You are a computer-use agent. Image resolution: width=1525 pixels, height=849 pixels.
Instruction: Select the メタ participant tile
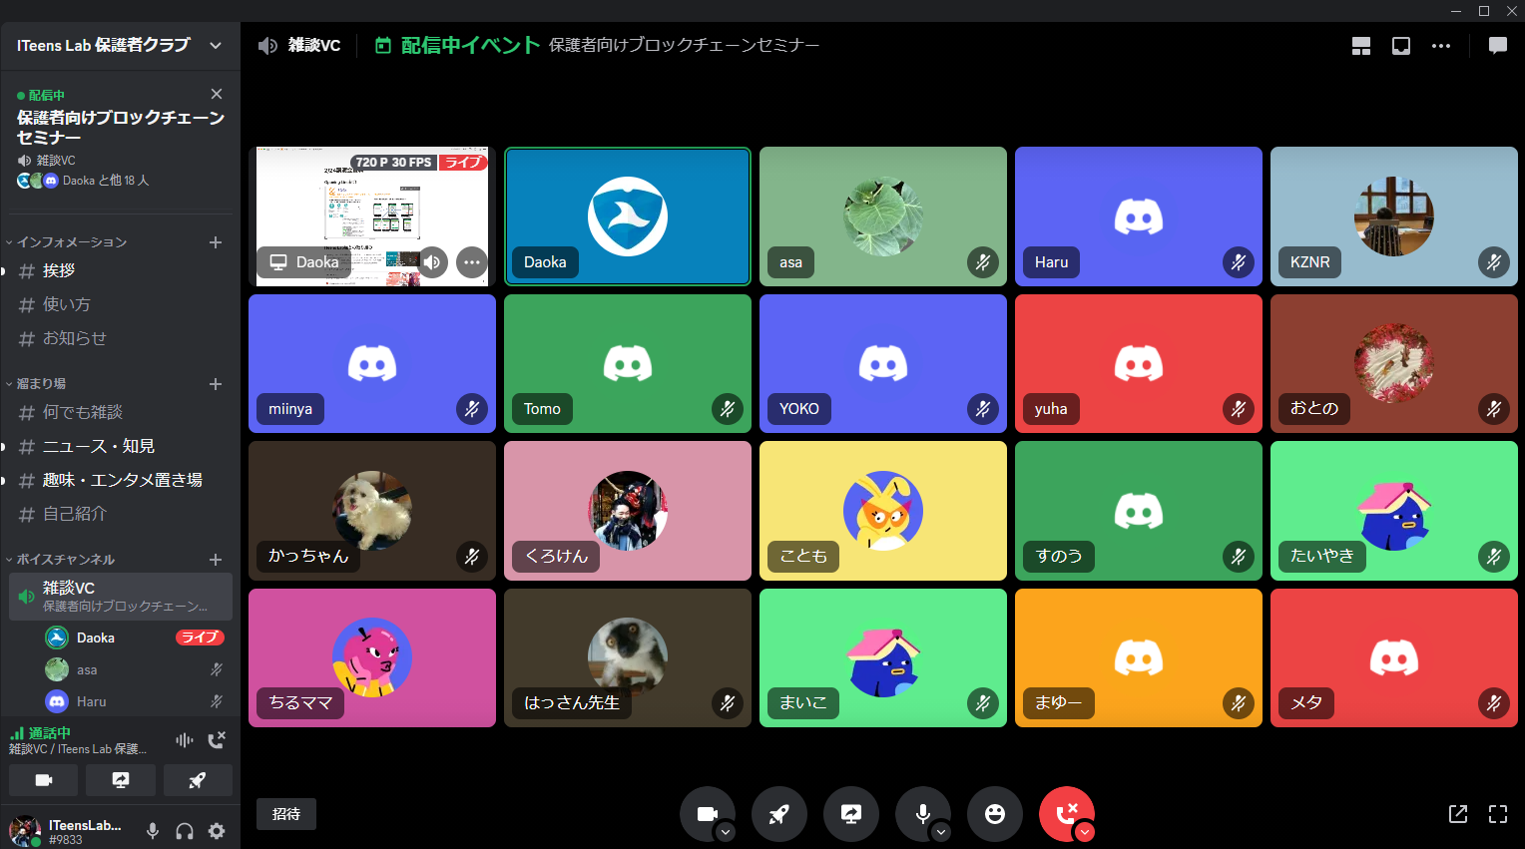click(1394, 657)
